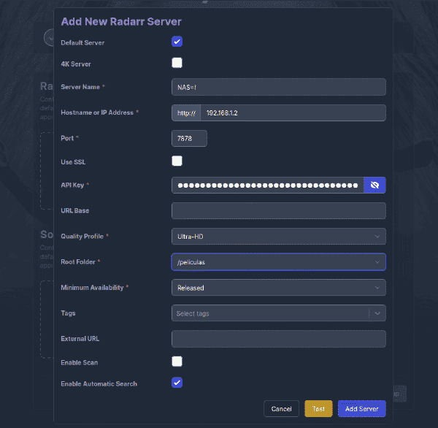Check the Use SSL checkbox
This screenshot has height=428, width=438.
click(177, 161)
